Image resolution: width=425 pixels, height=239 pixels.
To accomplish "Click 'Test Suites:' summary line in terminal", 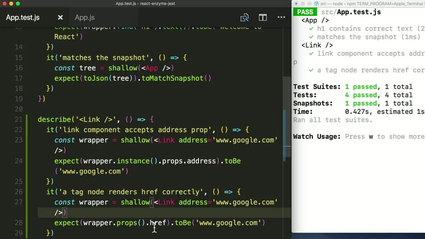I will pos(353,87).
